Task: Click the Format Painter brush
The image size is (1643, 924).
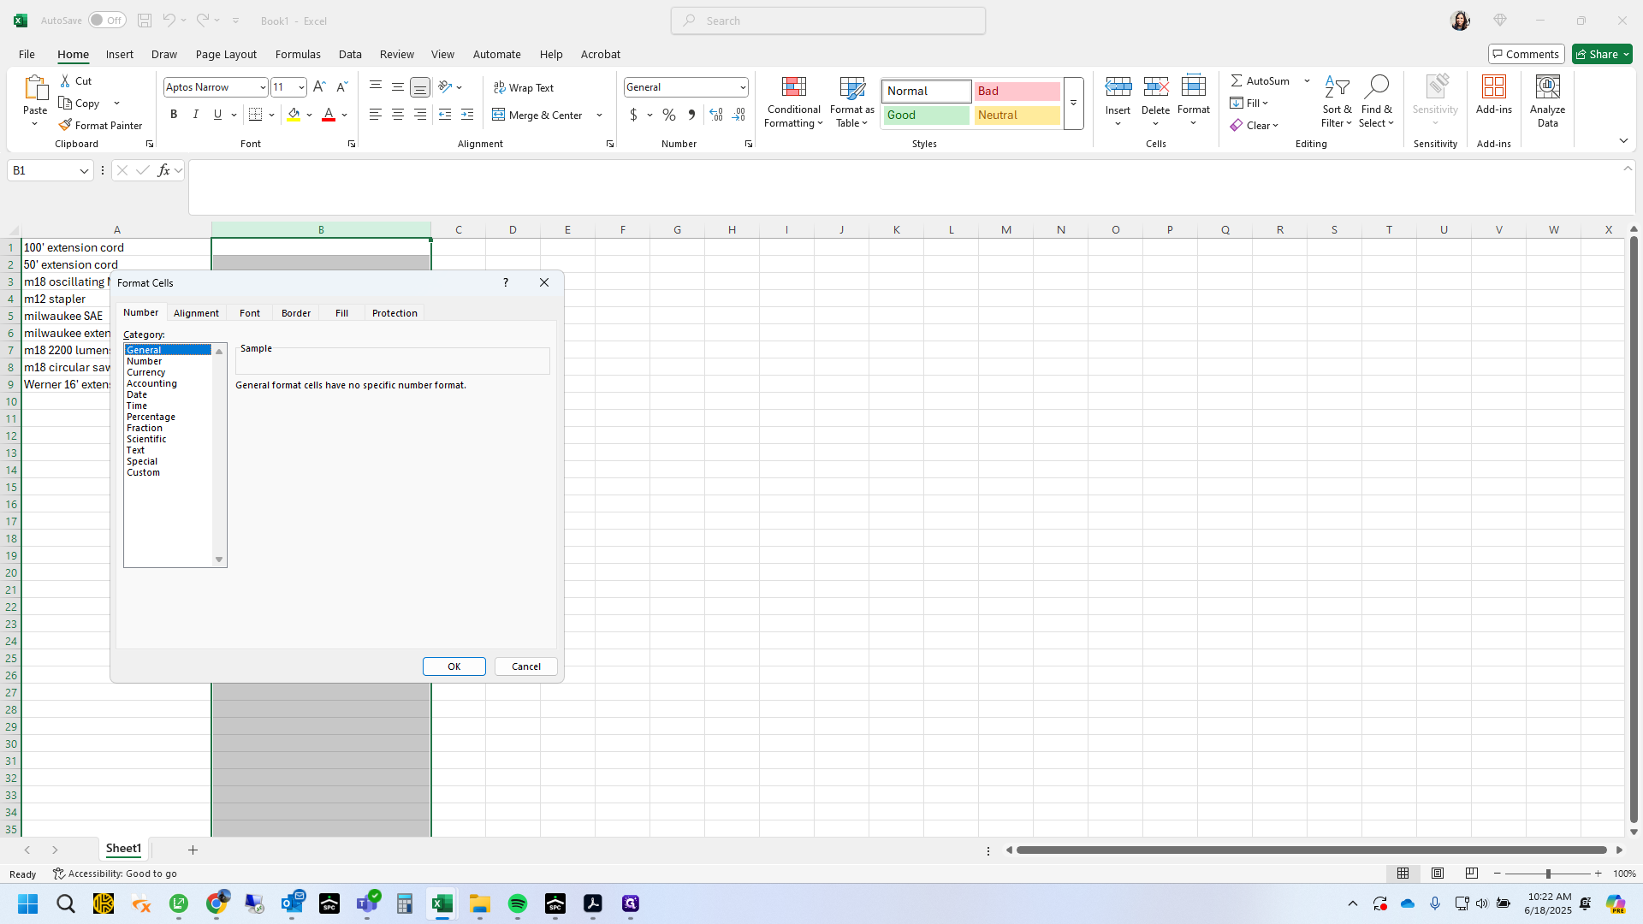Action: [65, 125]
